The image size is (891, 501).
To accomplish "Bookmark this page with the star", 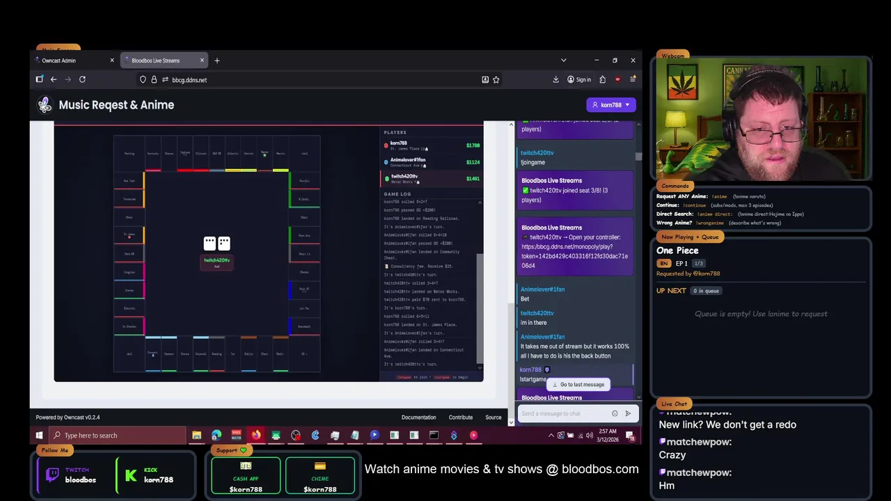I will click(x=496, y=80).
